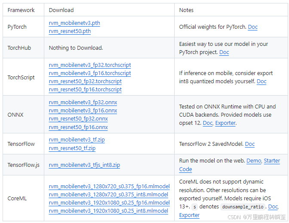Select the 'TensorFlow 2 SavedModel.' note text

tap(211, 144)
